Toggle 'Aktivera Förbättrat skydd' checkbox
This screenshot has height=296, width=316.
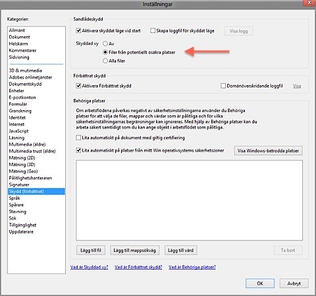[78, 86]
